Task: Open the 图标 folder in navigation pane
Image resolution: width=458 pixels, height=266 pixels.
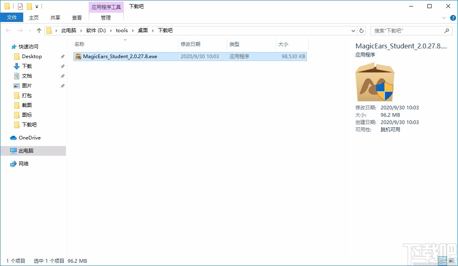Action: point(27,115)
